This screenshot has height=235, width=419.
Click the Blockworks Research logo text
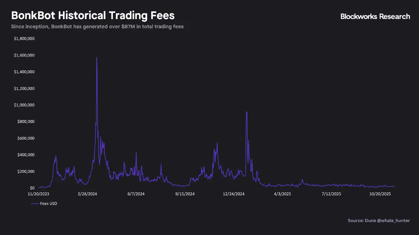pyautogui.click(x=375, y=16)
